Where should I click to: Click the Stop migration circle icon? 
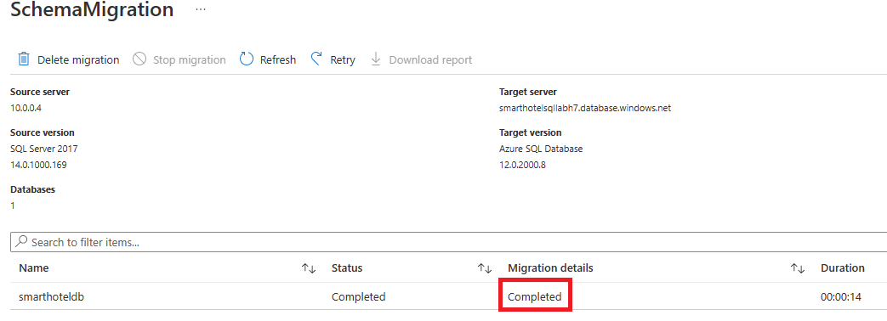(x=139, y=59)
